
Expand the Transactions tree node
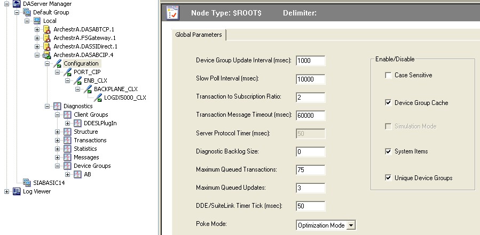click(x=58, y=140)
